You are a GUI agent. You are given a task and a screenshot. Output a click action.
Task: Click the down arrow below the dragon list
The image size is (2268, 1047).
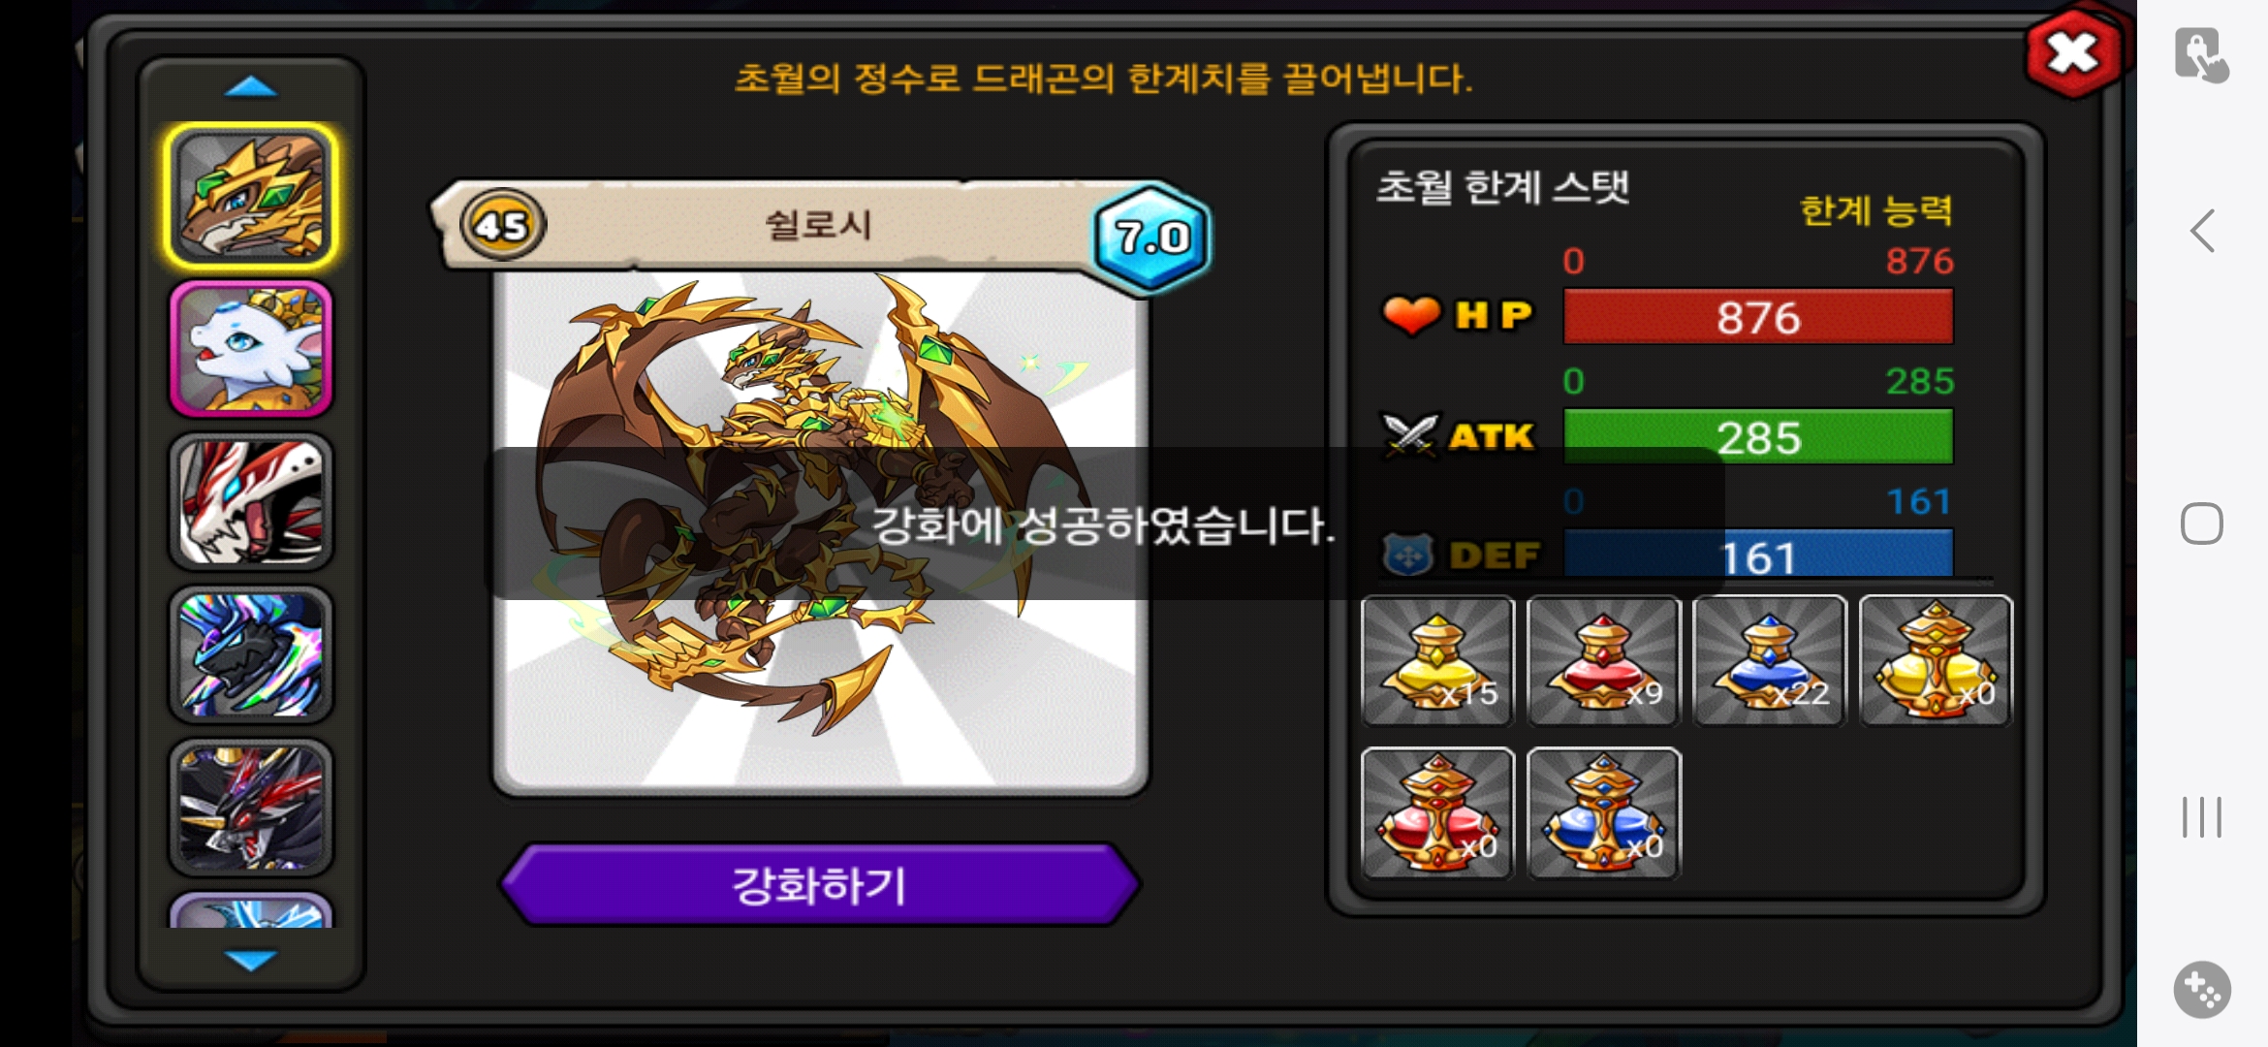coord(251,960)
